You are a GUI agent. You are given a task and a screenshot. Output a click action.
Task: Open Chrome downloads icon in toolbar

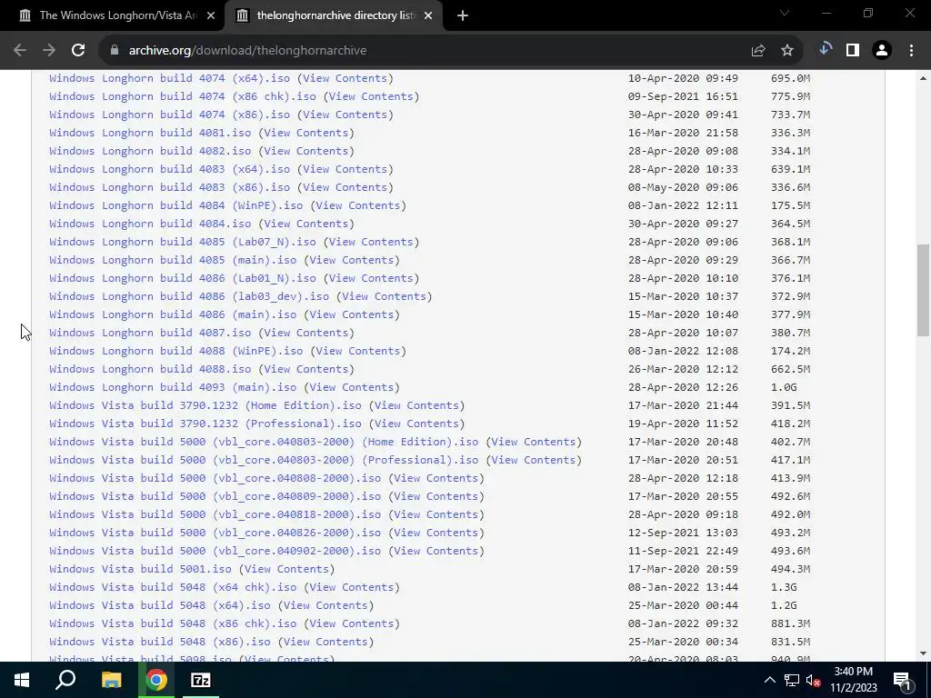coord(825,50)
